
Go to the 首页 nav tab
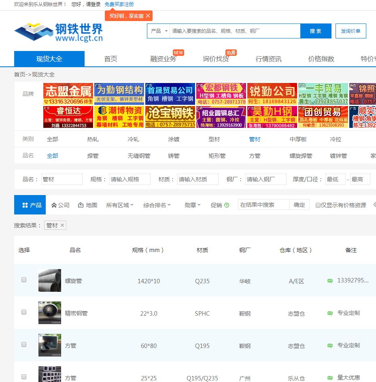pyautogui.click(x=110, y=59)
